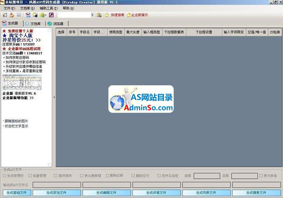283x198 pixels.
Task: Click >> arrows after 冲星特价25元
Action: pos(38,40)
